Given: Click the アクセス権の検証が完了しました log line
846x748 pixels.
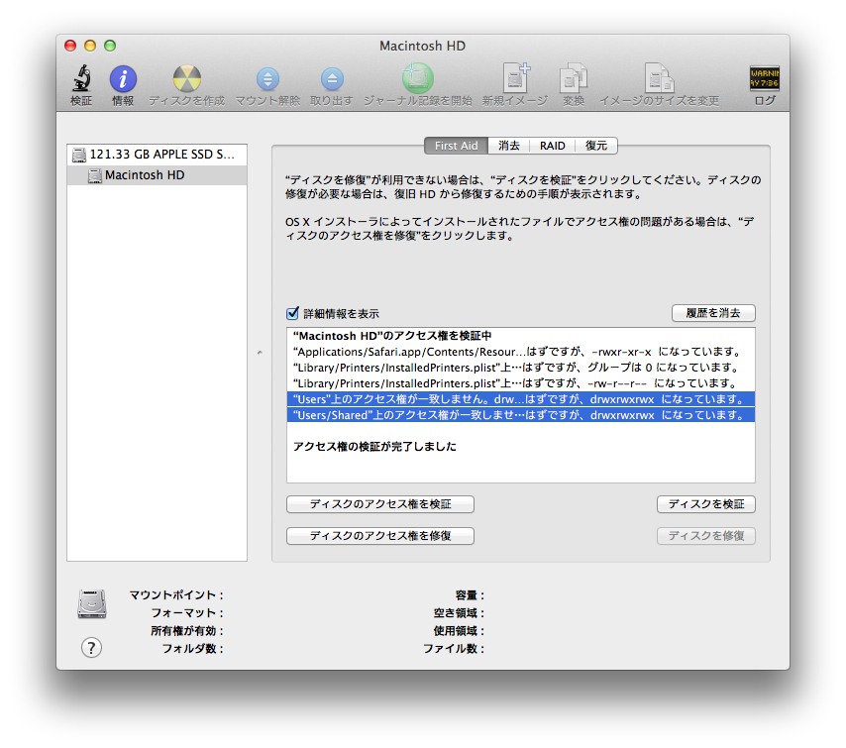Looking at the screenshot, I should (x=521, y=446).
